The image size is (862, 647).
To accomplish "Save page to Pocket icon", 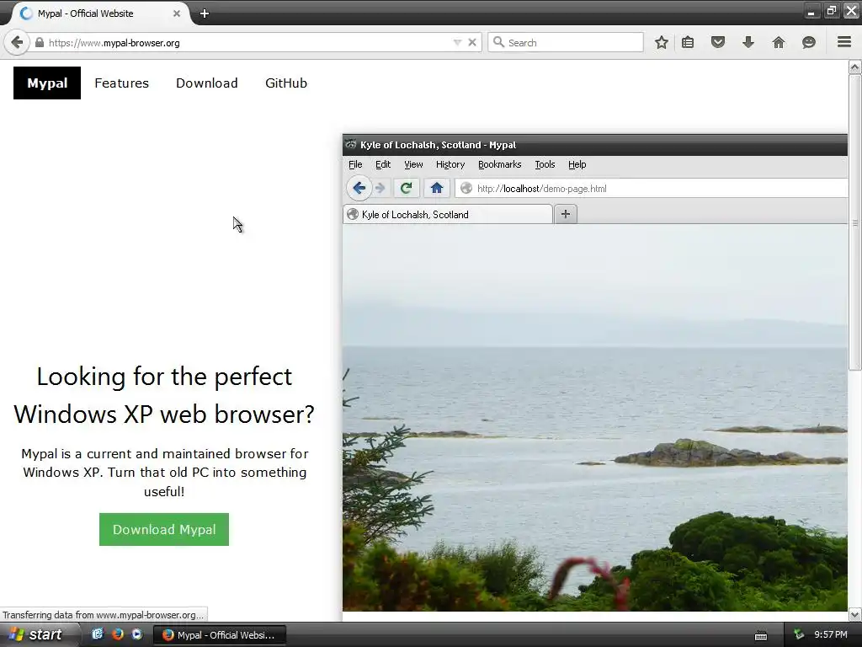I will (718, 42).
